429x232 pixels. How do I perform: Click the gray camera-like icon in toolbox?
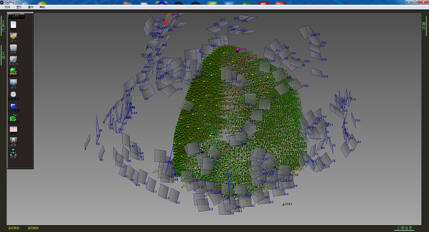point(13,141)
